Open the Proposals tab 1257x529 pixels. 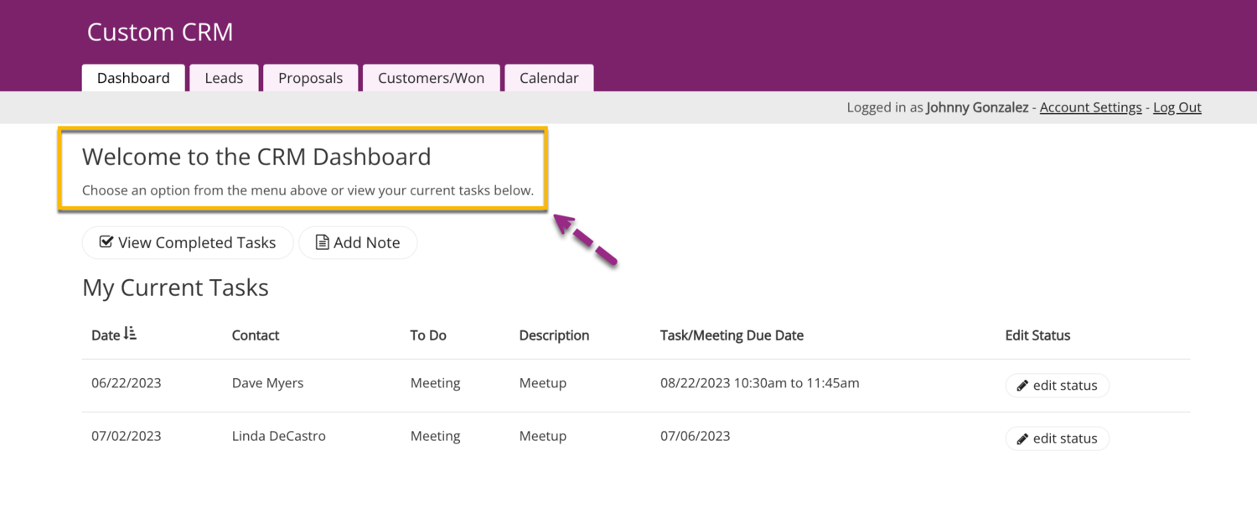point(310,78)
